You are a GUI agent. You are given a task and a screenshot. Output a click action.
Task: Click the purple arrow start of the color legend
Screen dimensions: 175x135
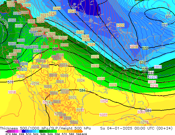click(6, 131)
